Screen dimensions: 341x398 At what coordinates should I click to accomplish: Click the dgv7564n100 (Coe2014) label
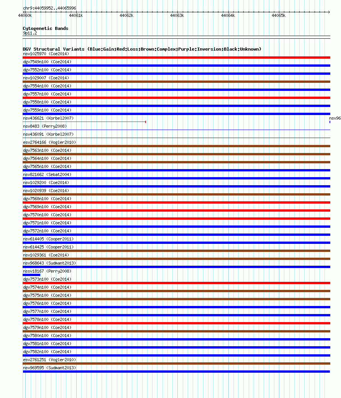coord(47,158)
